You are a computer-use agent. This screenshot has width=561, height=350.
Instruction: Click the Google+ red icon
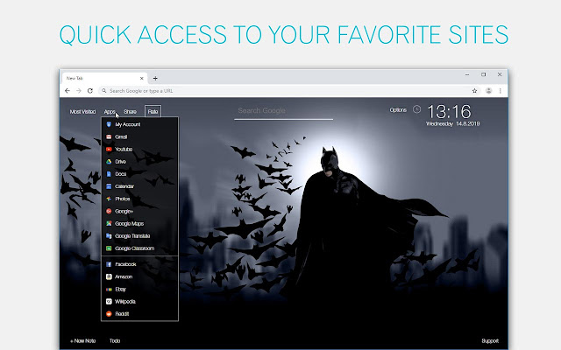pos(109,212)
